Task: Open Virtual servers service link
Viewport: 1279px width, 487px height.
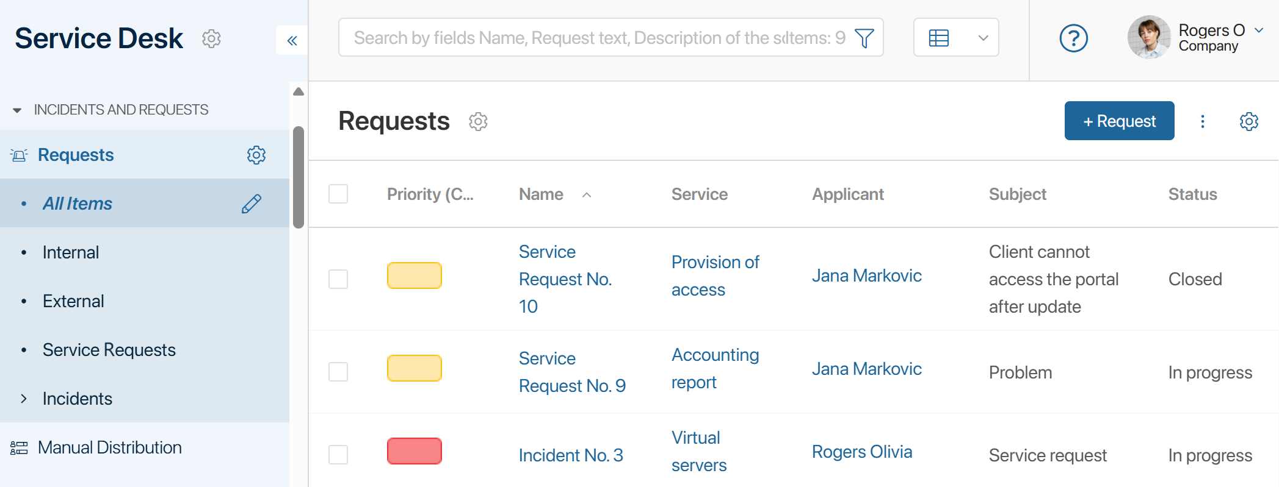Action: [699, 451]
